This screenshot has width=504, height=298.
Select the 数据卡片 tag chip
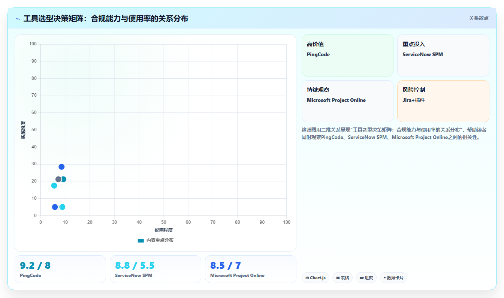pyautogui.click(x=393, y=278)
